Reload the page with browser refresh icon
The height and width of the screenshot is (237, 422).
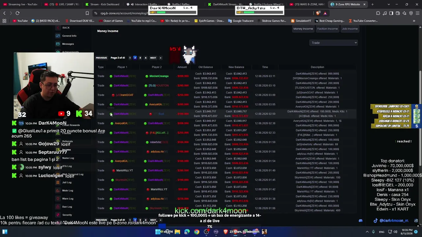(x=17, y=13)
